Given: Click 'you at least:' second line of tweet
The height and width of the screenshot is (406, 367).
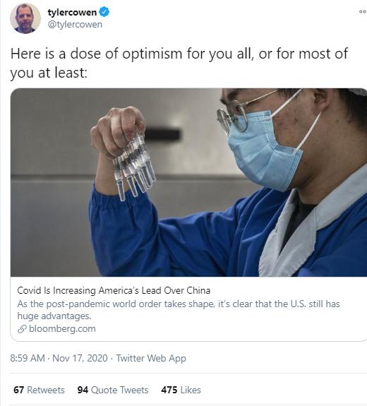Looking at the screenshot, I should [x=49, y=73].
